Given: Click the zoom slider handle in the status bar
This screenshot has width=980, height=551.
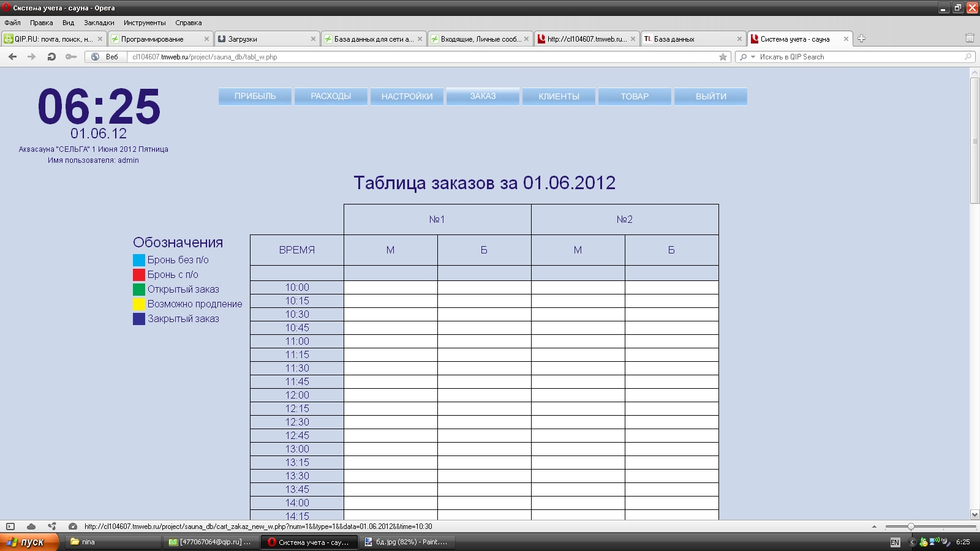Looking at the screenshot, I should (911, 527).
